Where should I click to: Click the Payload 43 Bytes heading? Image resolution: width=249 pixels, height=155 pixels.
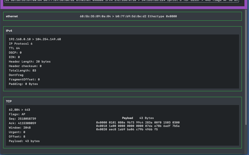138,118
